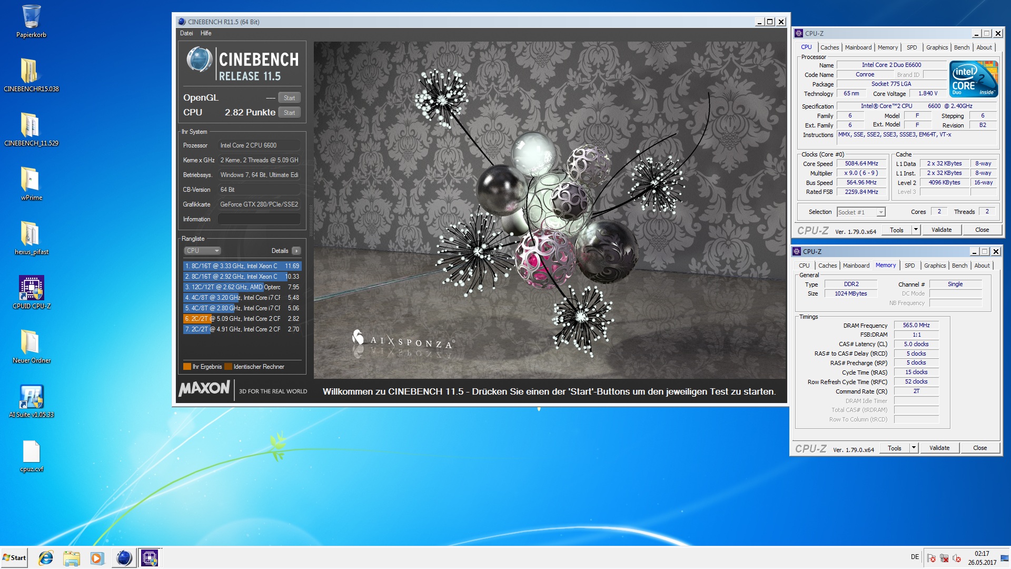The height and width of the screenshot is (569, 1011).
Task: Click the Information input field
Action: [x=259, y=219]
